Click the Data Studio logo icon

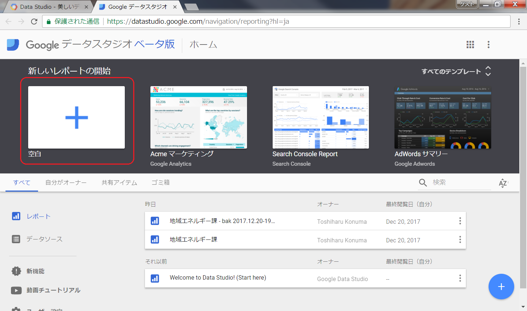tap(13, 45)
